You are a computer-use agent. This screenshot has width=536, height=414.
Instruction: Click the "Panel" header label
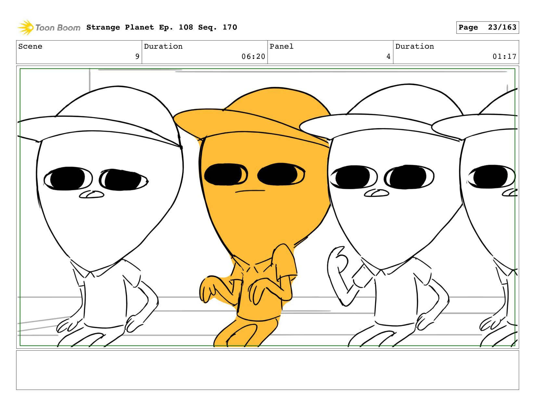click(281, 46)
